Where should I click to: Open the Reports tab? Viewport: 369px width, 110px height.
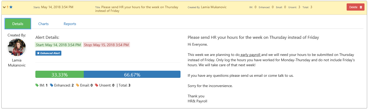coord(70,24)
